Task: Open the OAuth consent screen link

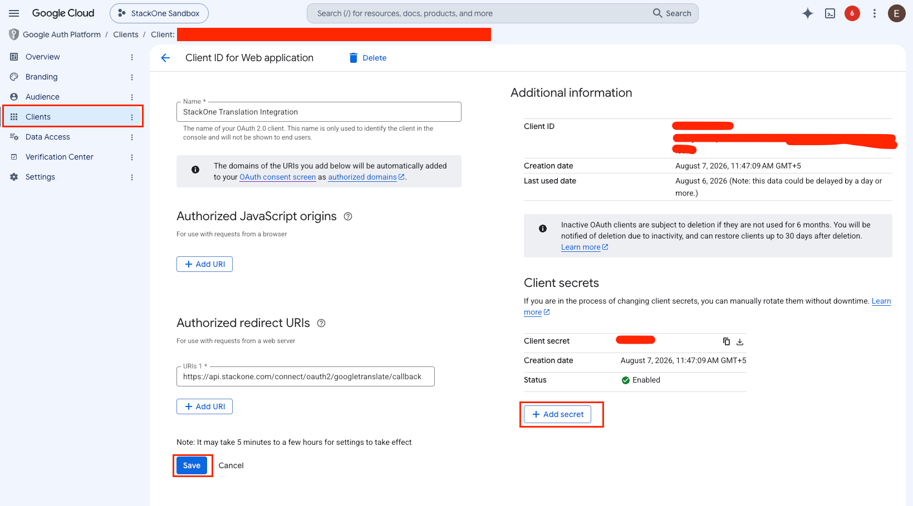Action: coord(278,177)
